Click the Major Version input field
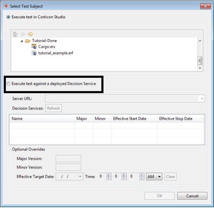214x208 pixels. [x=68, y=158]
